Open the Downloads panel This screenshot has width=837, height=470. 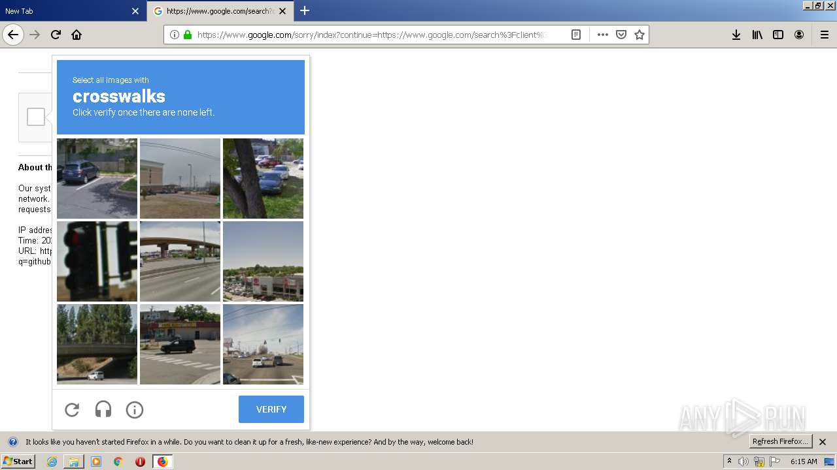736,35
